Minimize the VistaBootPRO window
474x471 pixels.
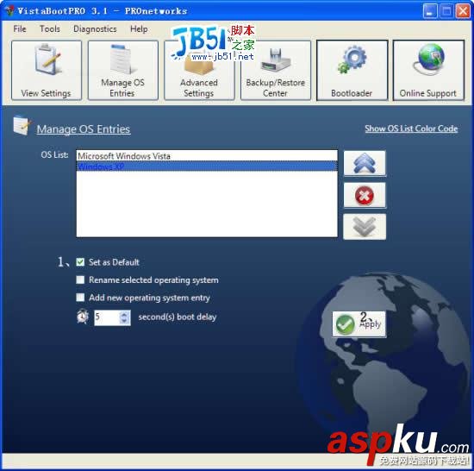(x=429, y=11)
